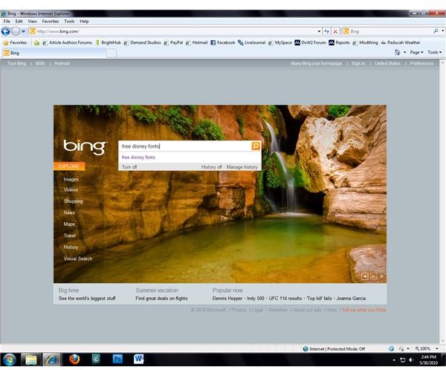The height and width of the screenshot is (370, 446).
Task: Click the Refresh icon next to address bar
Action: (326, 31)
